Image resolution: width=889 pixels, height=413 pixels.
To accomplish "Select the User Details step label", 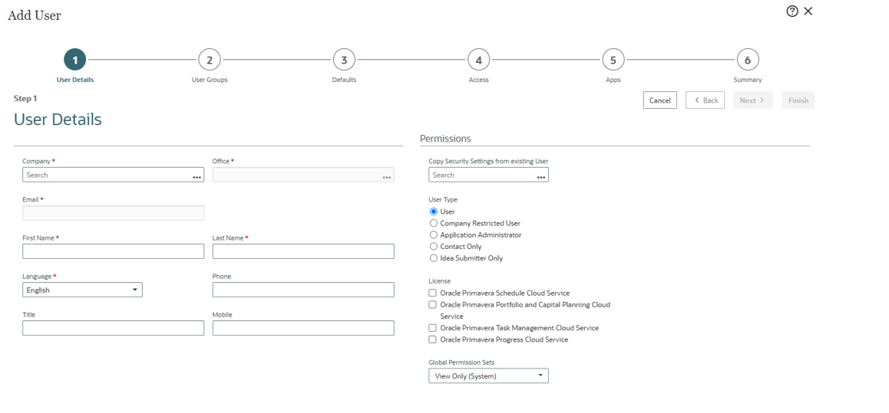I will coord(74,80).
